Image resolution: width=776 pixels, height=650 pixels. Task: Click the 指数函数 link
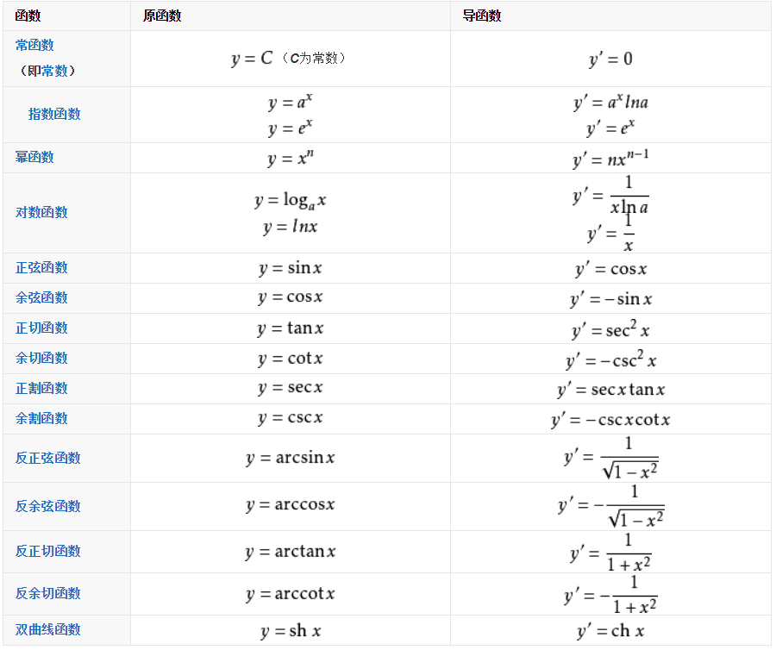(54, 114)
